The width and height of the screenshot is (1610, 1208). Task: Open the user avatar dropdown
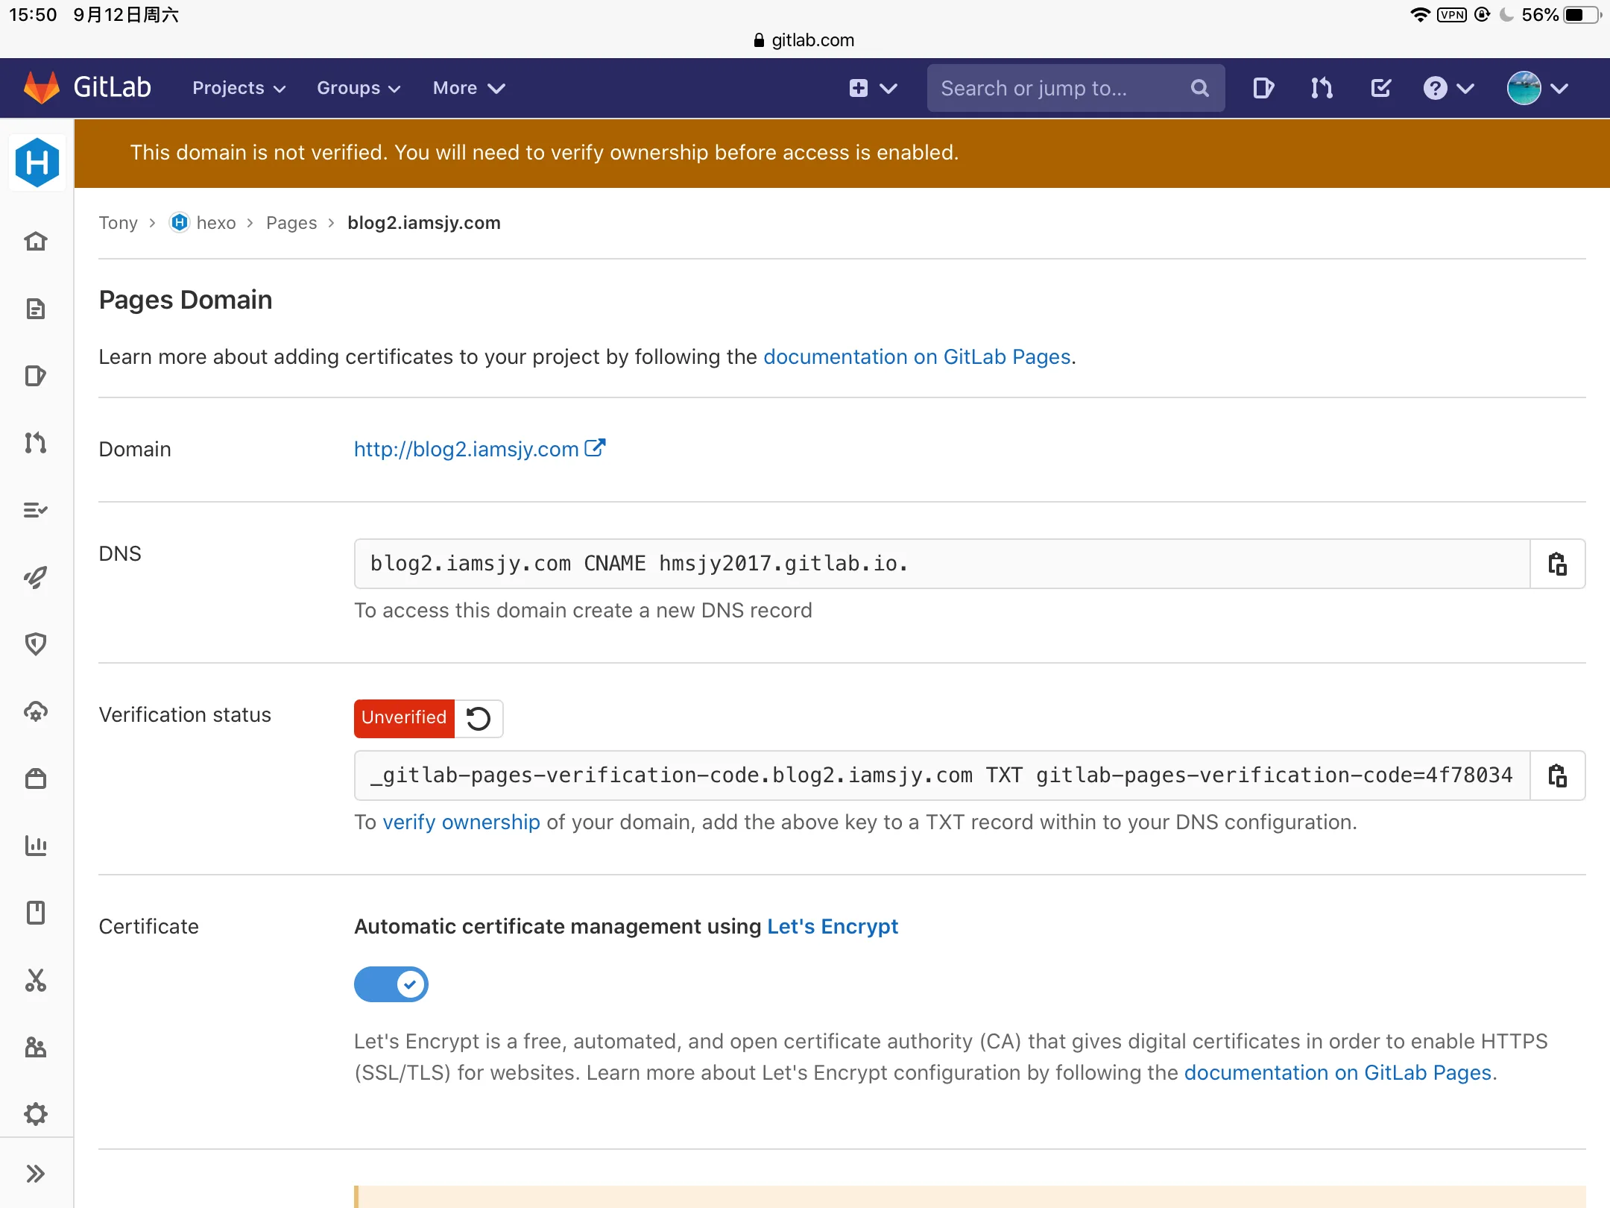click(x=1538, y=88)
